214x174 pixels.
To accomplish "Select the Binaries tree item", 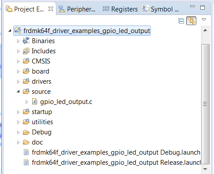I will (43, 41).
